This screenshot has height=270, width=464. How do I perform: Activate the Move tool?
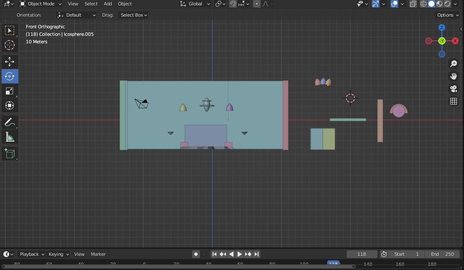[10, 62]
